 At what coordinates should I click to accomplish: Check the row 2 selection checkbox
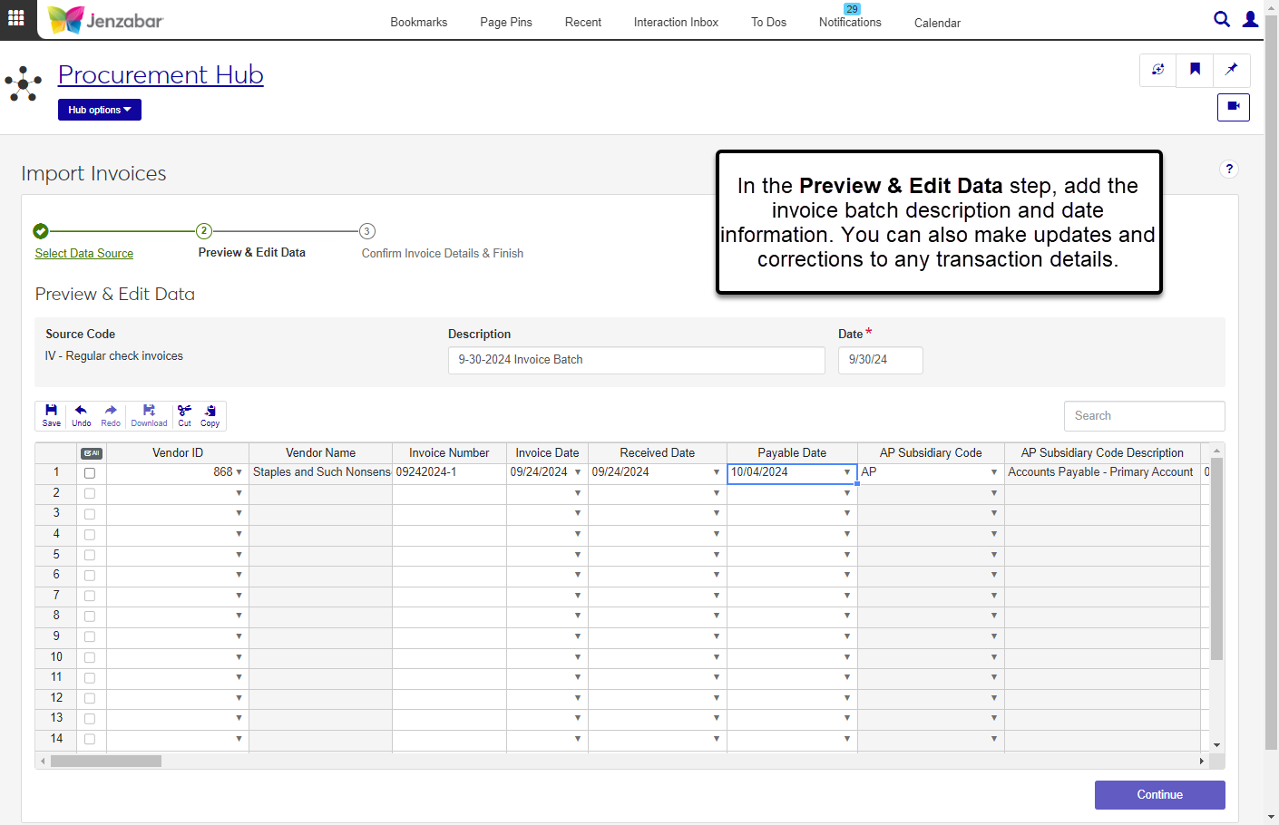click(90, 494)
